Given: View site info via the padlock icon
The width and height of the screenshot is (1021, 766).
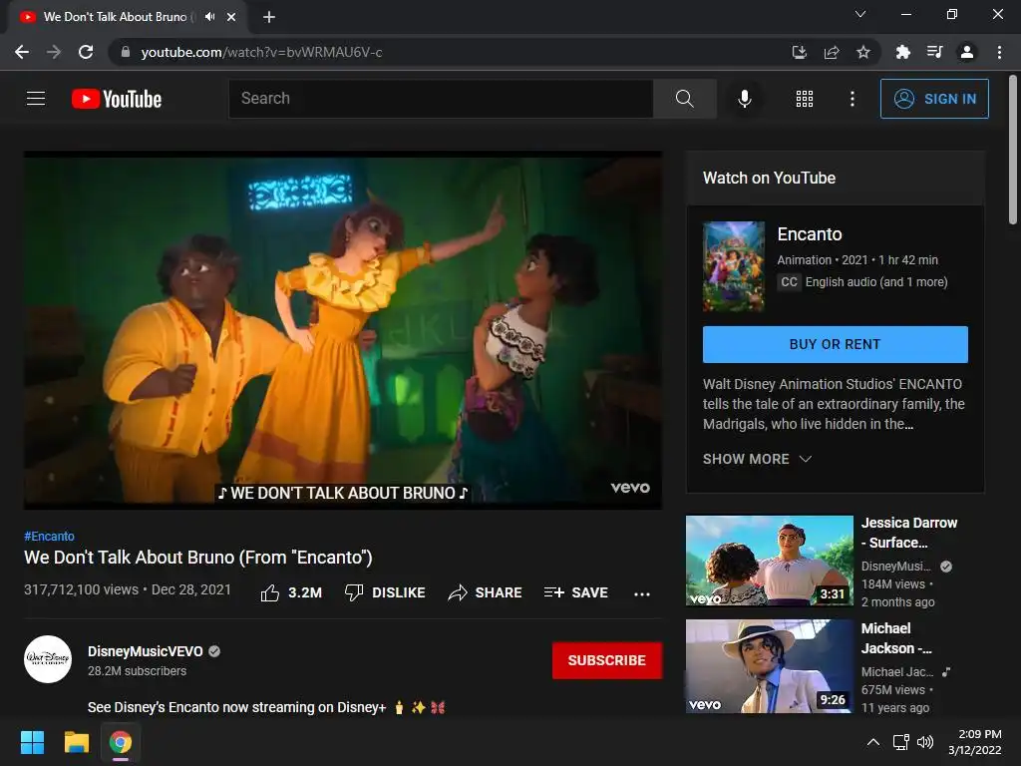Looking at the screenshot, I should [x=125, y=52].
